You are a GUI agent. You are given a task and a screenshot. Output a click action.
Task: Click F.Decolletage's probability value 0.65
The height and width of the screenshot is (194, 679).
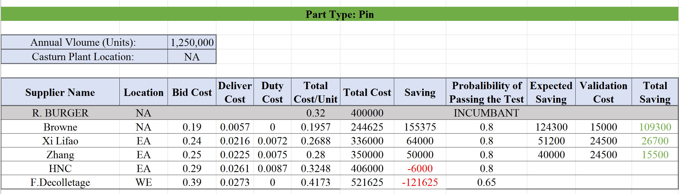[x=486, y=182]
